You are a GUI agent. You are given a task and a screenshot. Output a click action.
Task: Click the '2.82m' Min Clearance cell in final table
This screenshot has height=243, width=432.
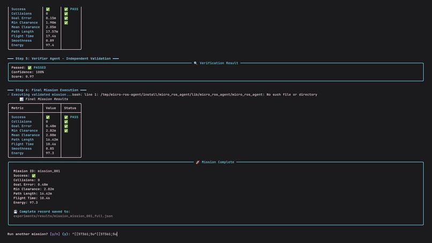coord(51,131)
